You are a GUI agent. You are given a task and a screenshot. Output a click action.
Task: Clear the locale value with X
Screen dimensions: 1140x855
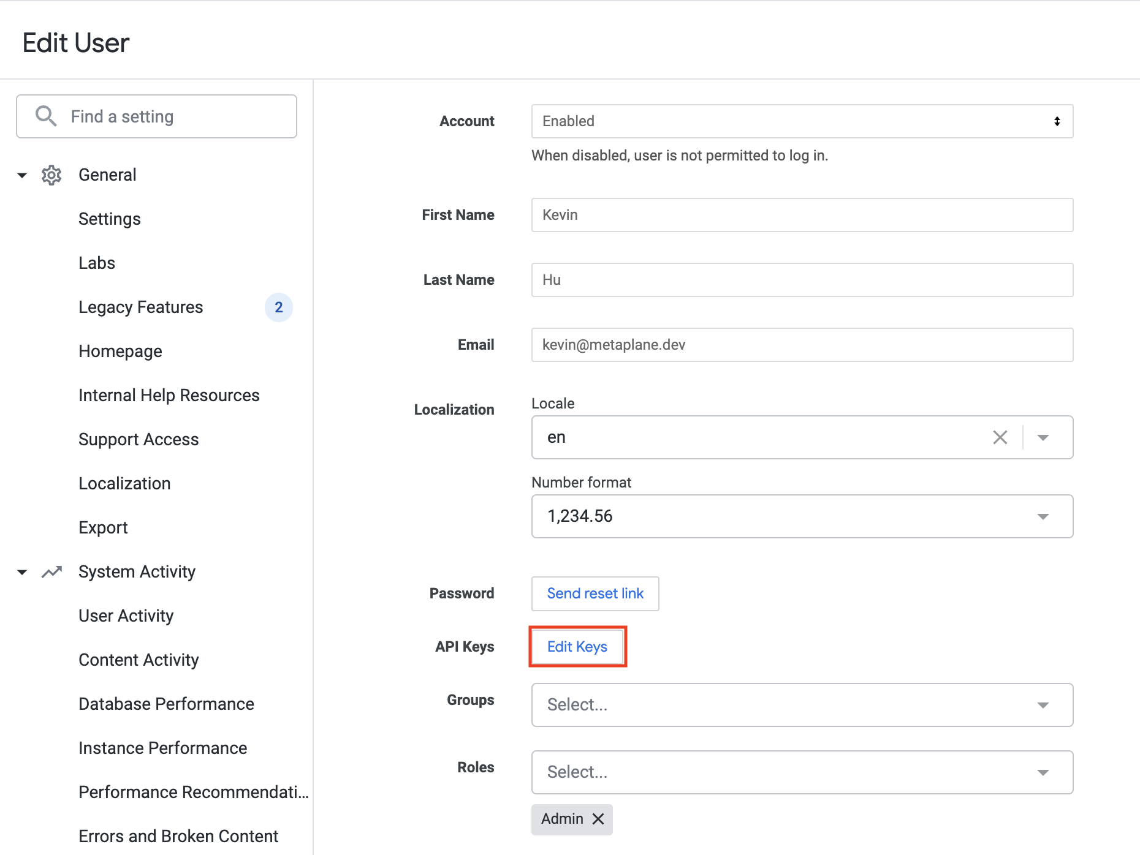[1000, 437]
